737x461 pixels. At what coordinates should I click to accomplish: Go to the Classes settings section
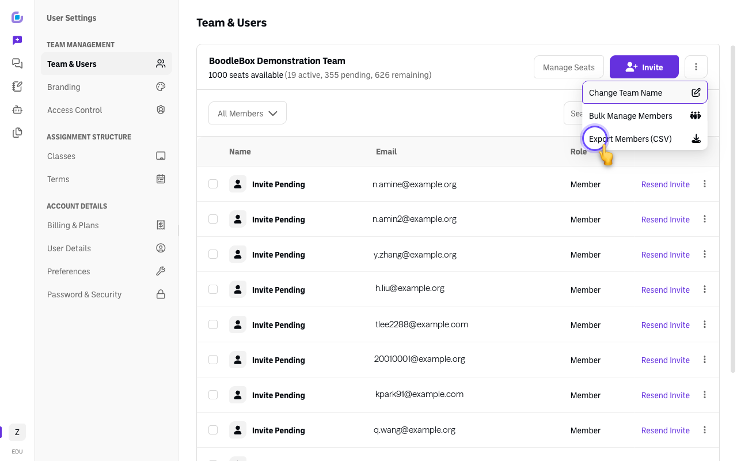click(x=107, y=156)
